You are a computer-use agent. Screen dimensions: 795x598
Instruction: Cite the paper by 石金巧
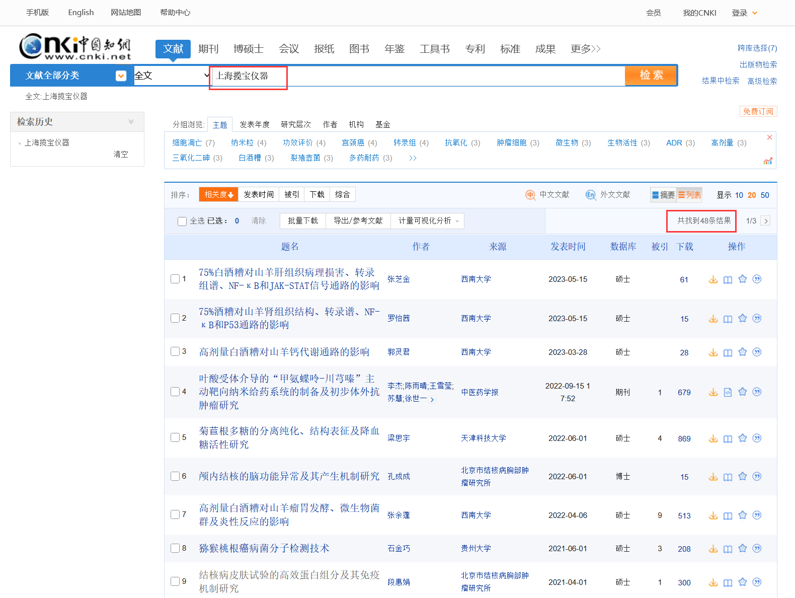pyautogui.click(x=757, y=548)
